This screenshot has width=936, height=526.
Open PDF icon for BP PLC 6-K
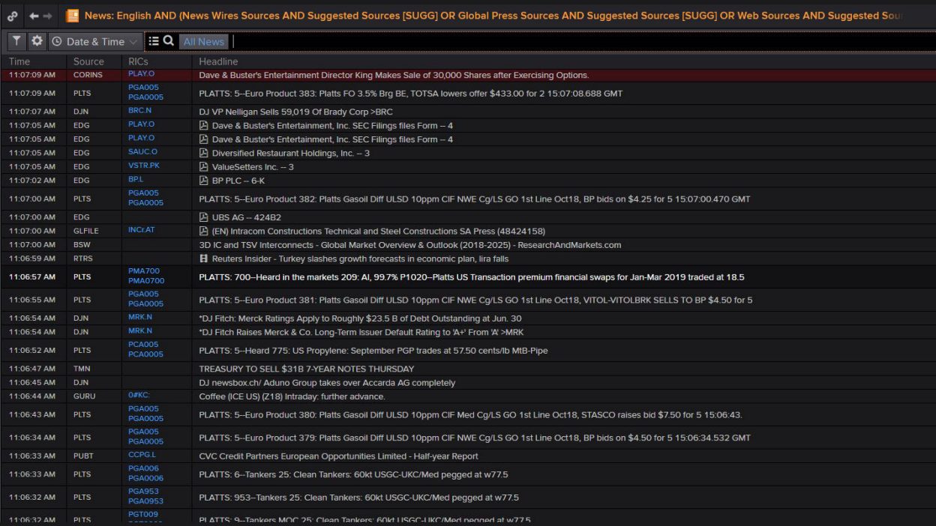203,181
